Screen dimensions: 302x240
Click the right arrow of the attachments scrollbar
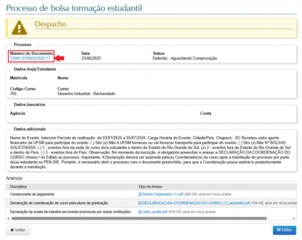[294, 218]
